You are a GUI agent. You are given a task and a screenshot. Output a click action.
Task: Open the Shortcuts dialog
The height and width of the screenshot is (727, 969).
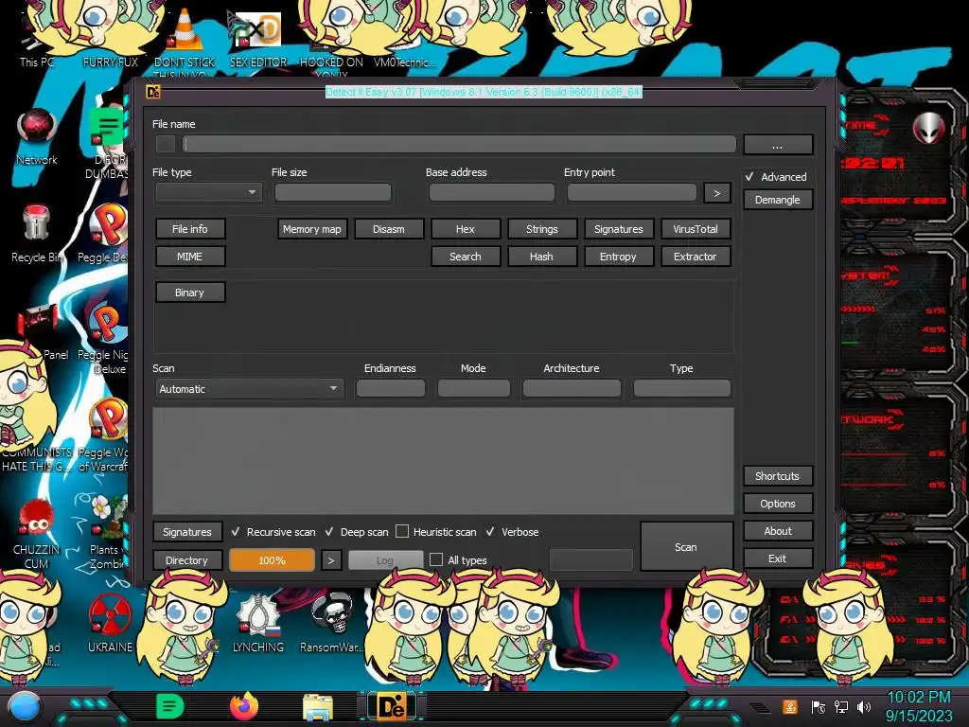pyautogui.click(x=778, y=476)
